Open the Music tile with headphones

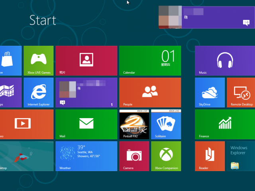click(x=225, y=60)
